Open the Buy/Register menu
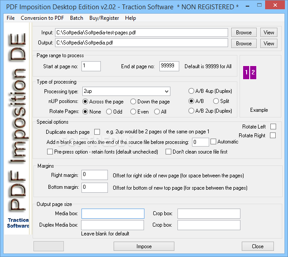288x257 pixels. tap(104, 18)
